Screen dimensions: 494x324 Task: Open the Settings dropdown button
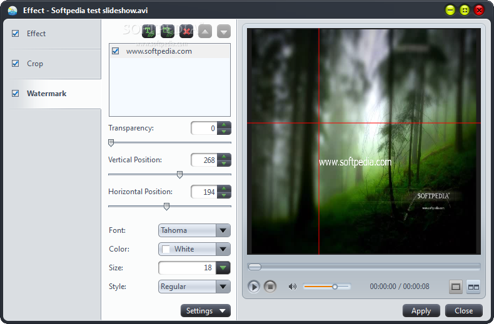205,311
